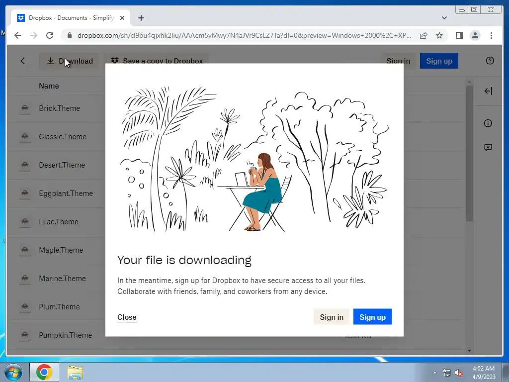The height and width of the screenshot is (382, 509).
Task: Click Sign in in the page header
Action: [398, 61]
